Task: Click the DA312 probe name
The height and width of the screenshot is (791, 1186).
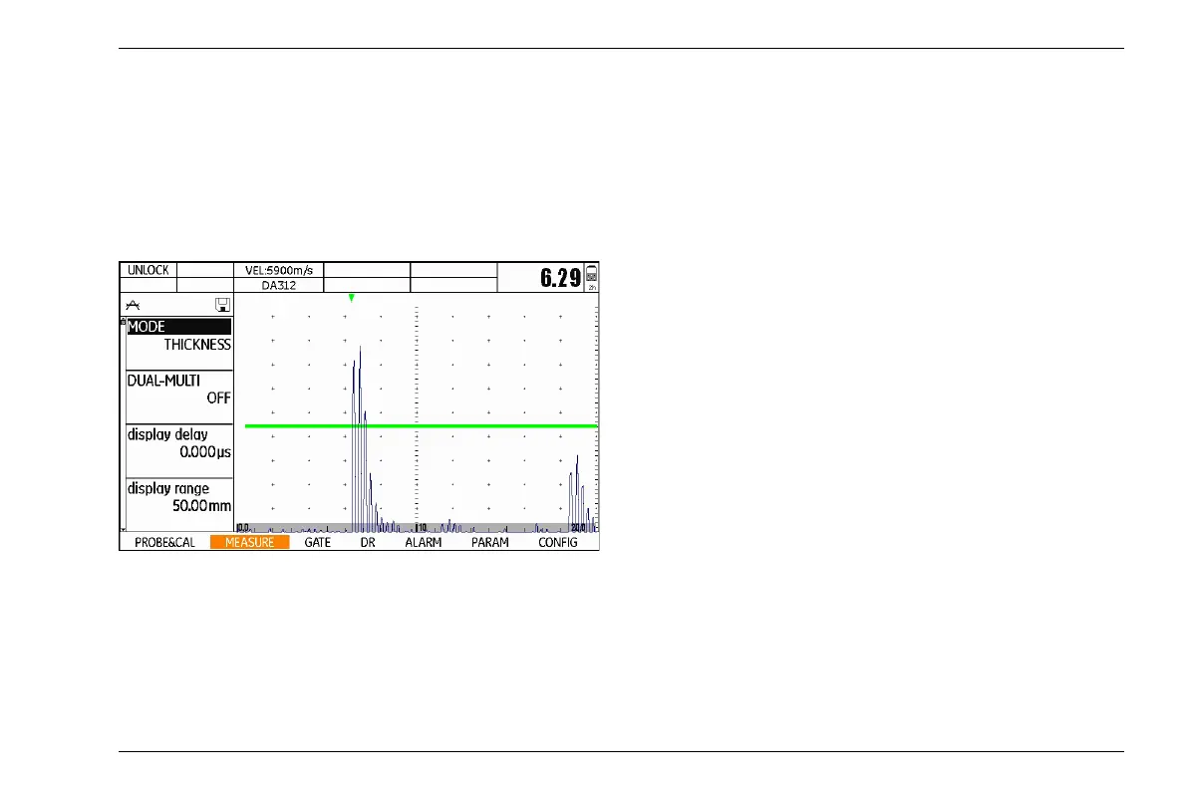Action: [x=278, y=285]
